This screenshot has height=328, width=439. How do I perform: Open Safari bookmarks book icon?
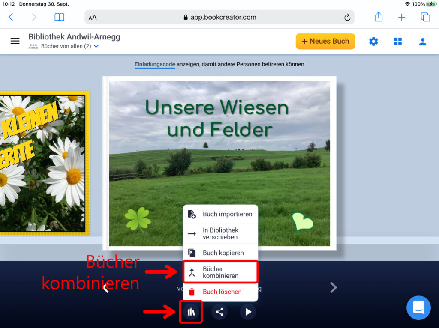pos(59,17)
